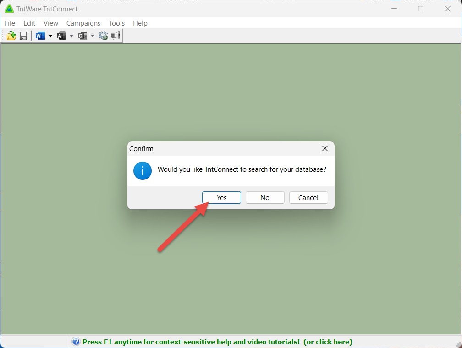This screenshot has height=348, width=462.
Task: Choose Yes in the Confirm dialog
Action: coord(221,197)
